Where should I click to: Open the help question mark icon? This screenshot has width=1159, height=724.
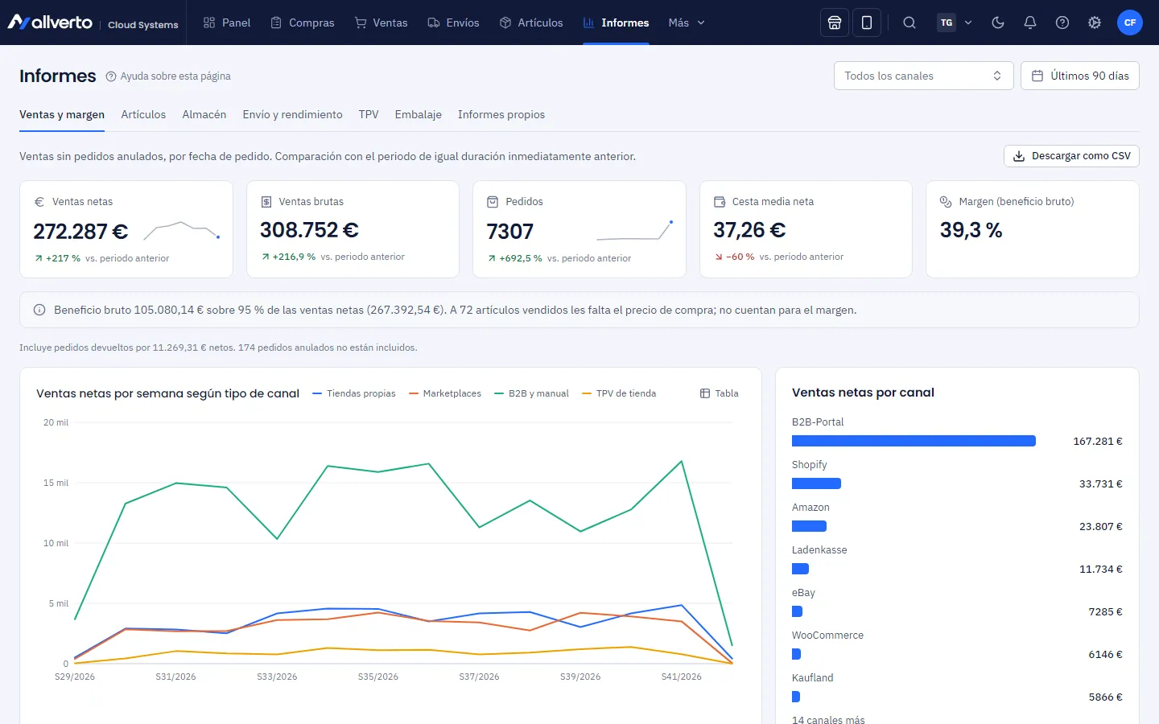tap(1062, 23)
